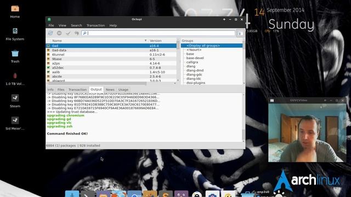Image resolution: width=351 pixels, height=197 pixels.
Task: Select package row 6tunnel
Action: [111, 55]
